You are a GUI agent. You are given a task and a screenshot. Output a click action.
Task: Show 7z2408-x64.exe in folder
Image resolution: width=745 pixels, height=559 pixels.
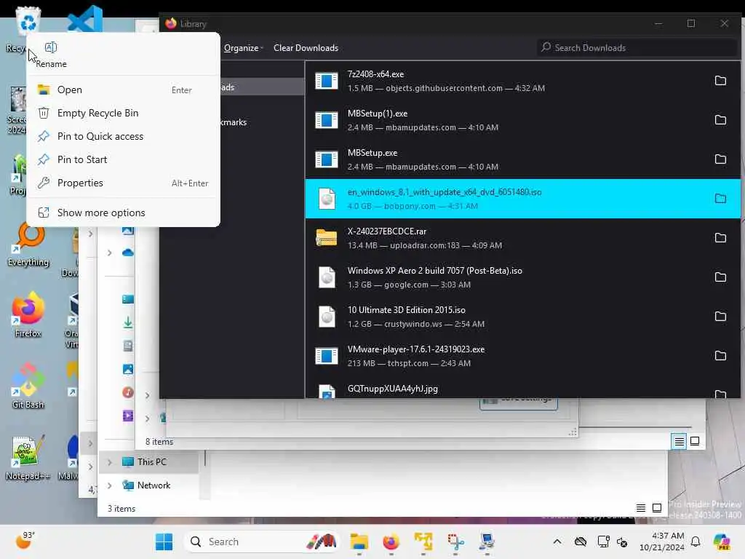click(720, 81)
